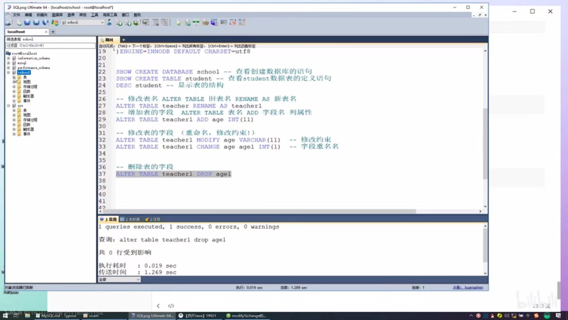Image resolution: width=568 pixels, height=320 pixels.
Task: Select 视图 folder under school
Action: 27,82
